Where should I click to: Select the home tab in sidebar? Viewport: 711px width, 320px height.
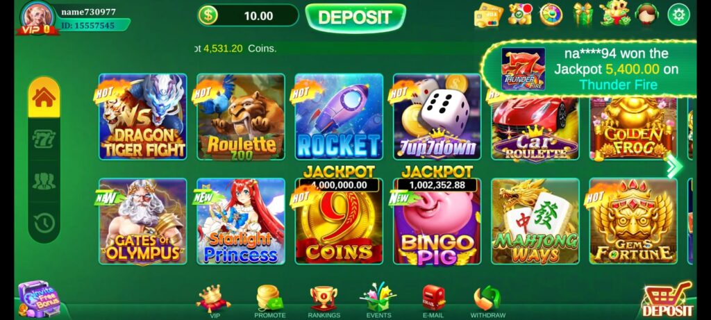coord(44,98)
